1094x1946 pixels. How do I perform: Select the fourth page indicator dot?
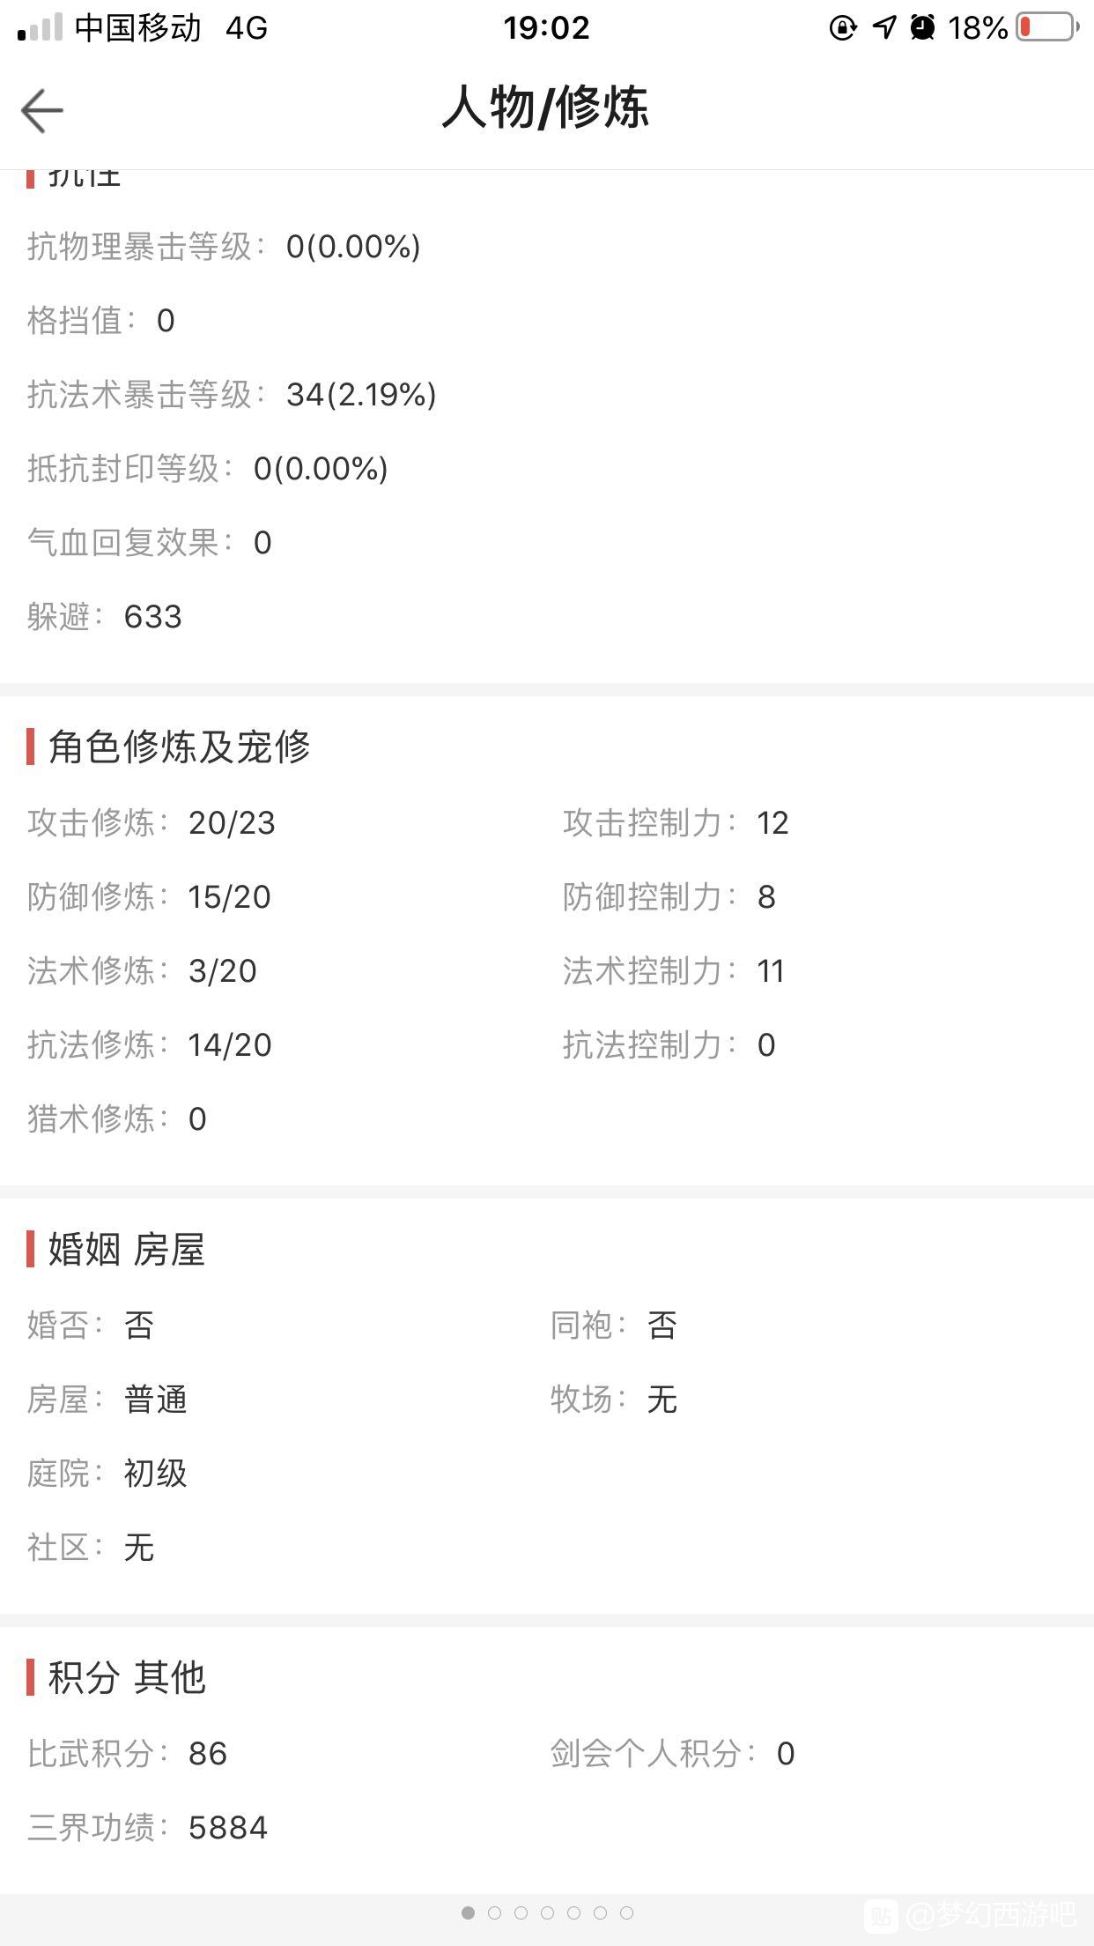(x=547, y=1913)
